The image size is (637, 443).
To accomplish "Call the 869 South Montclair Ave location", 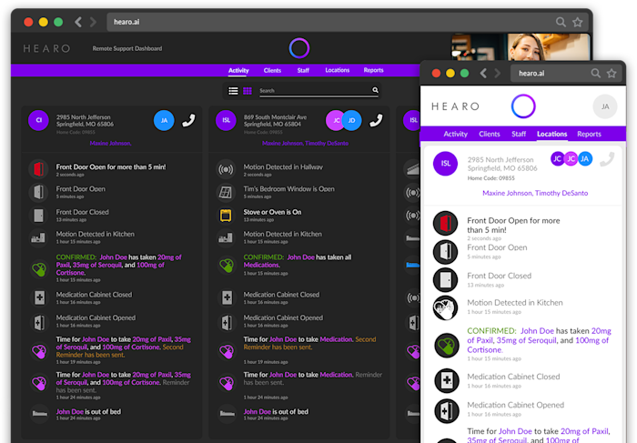I will pos(376,120).
